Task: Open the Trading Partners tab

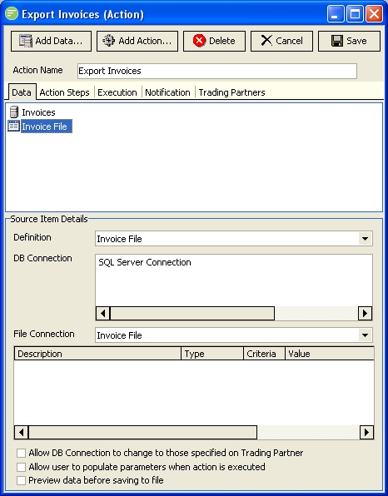Action: (x=231, y=92)
